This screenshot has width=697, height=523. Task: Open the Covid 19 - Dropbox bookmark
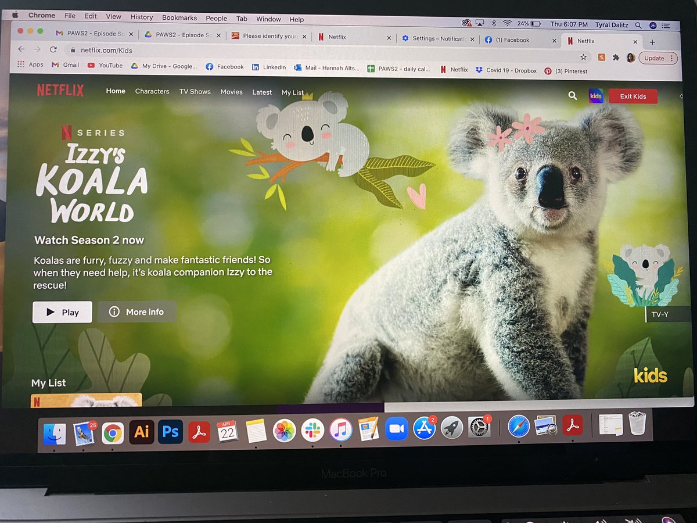point(506,70)
